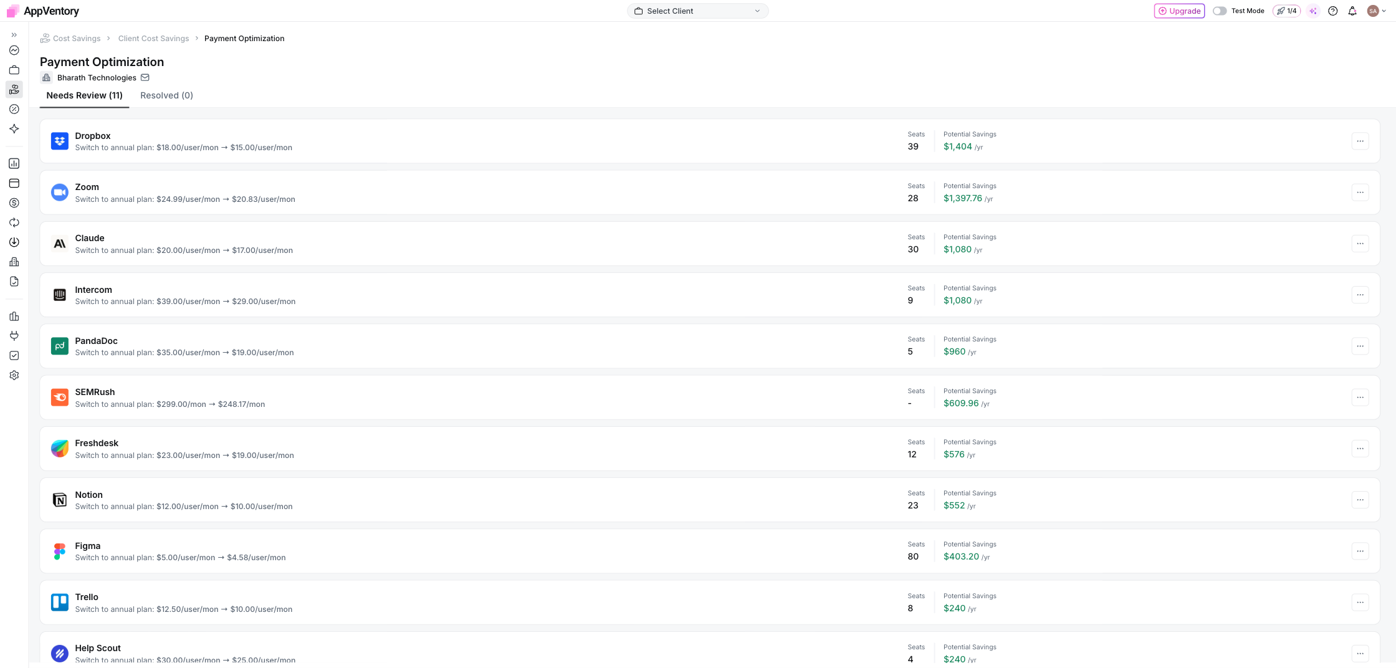Go to Client Cost Savings breadcrumb

[153, 39]
